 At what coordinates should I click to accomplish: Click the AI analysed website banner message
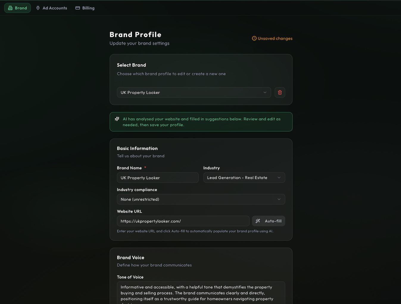[202, 122]
